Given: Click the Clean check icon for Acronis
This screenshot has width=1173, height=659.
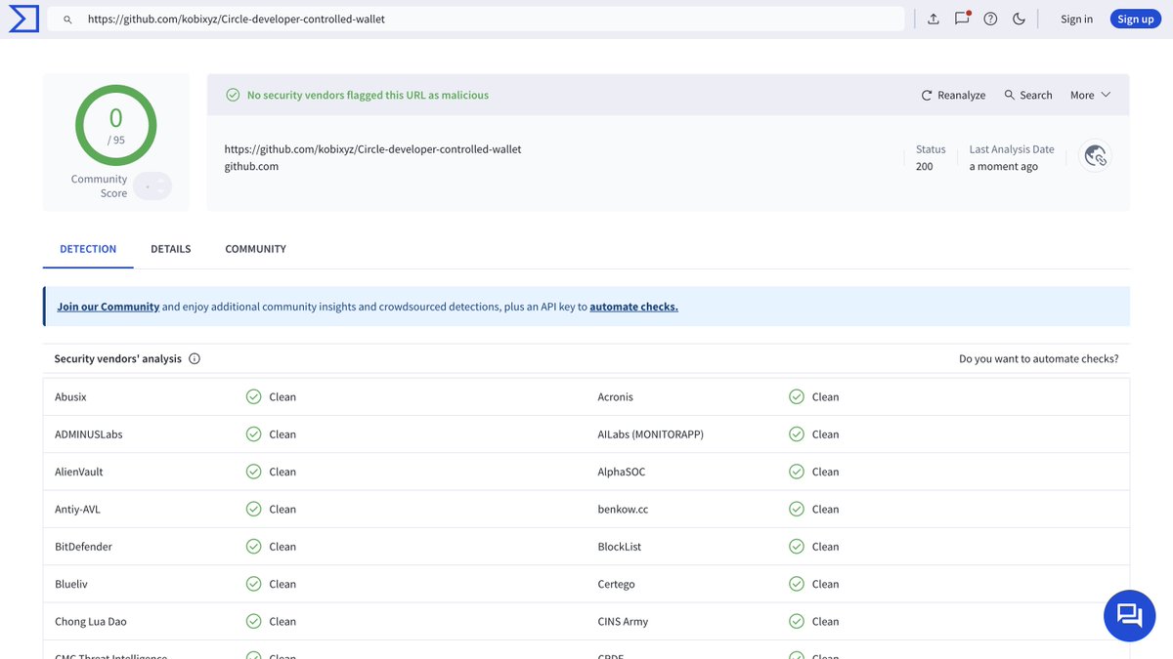Looking at the screenshot, I should (796, 396).
